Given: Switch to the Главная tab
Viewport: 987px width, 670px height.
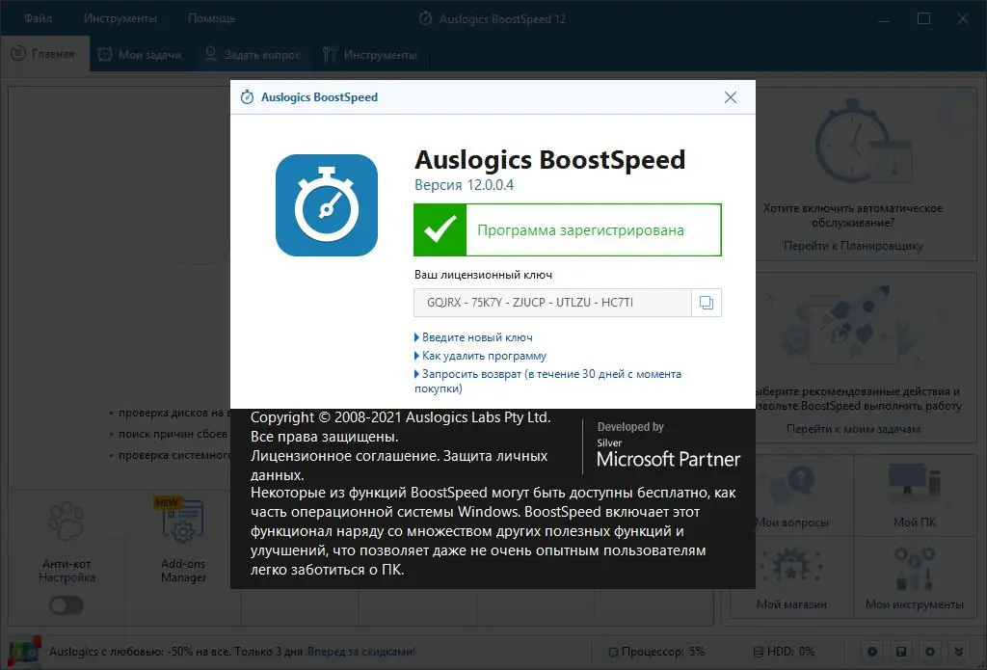Looking at the screenshot, I should (44, 54).
